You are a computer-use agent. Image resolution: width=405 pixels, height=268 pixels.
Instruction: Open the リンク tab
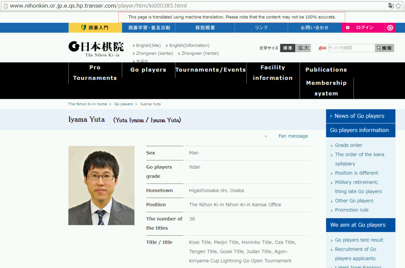(261, 28)
